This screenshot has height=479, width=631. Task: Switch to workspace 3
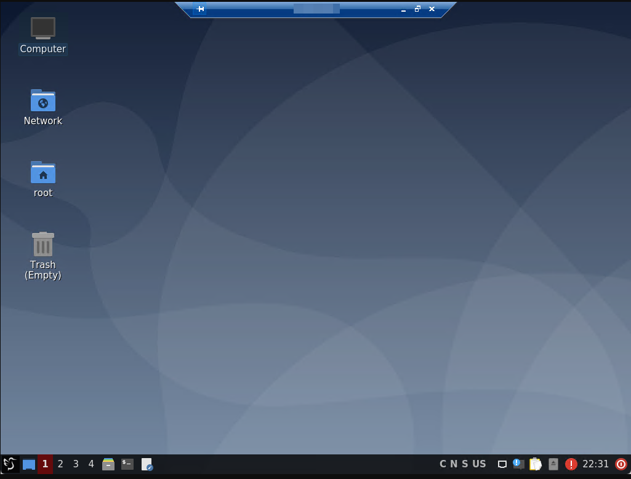(76, 464)
